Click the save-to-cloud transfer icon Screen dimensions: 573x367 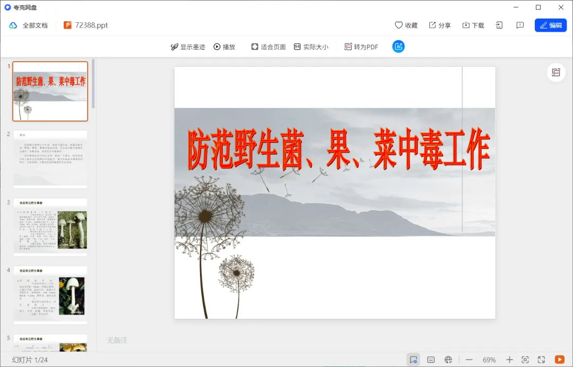pyautogui.click(x=499, y=25)
